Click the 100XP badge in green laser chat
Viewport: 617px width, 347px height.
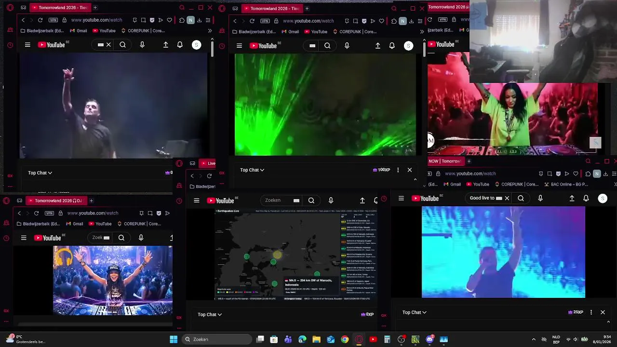click(x=381, y=170)
